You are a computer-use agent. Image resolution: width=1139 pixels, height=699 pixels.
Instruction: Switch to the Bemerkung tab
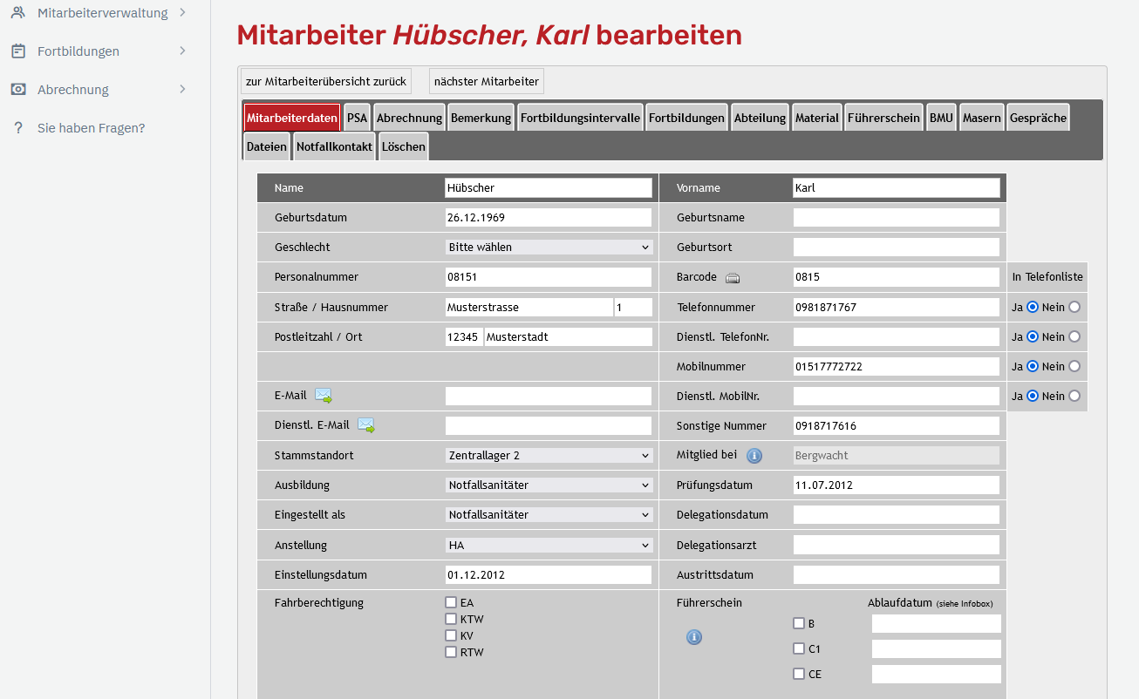click(481, 118)
